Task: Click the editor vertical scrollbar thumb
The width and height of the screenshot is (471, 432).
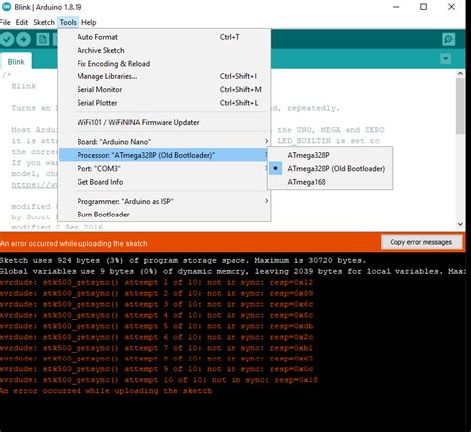Action: point(460,106)
